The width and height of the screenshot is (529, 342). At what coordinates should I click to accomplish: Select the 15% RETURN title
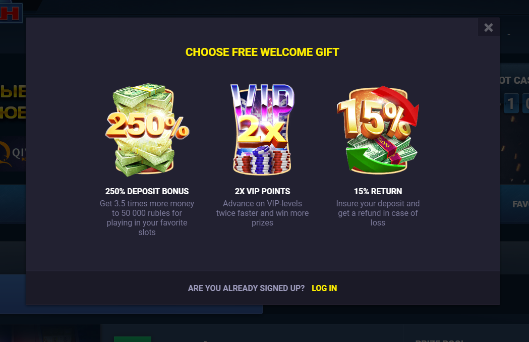pos(378,191)
